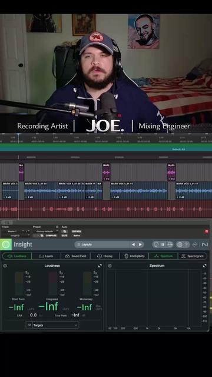Open Insight settings gear

click(180, 244)
